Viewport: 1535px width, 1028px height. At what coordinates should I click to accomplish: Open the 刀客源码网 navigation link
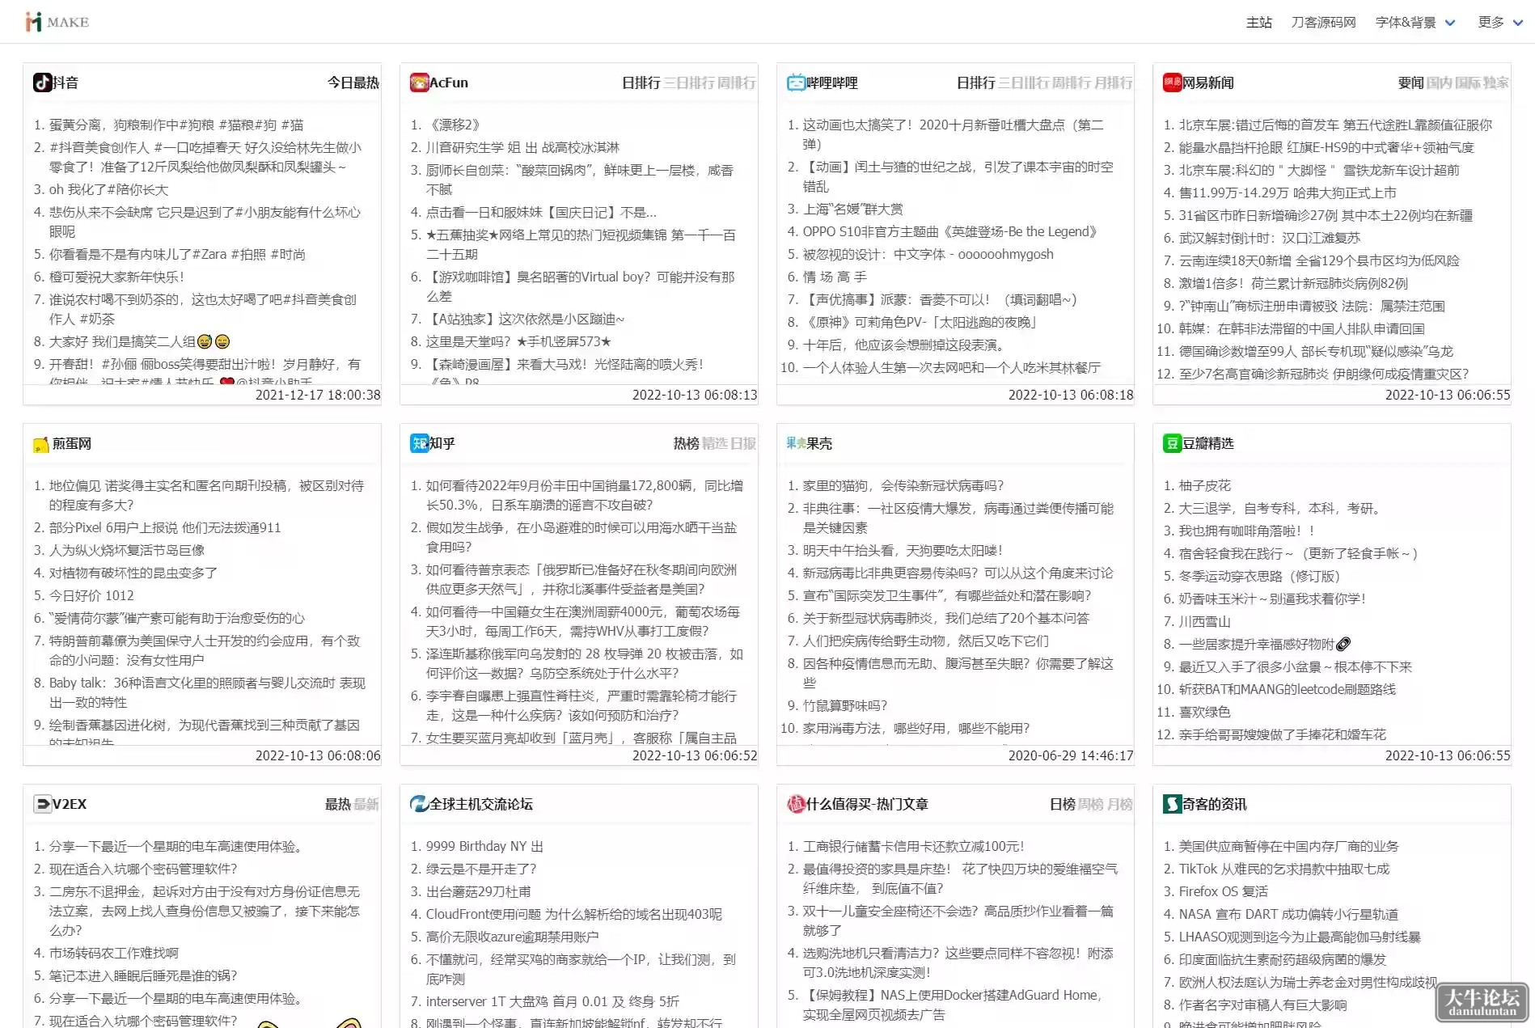tap(1323, 23)
